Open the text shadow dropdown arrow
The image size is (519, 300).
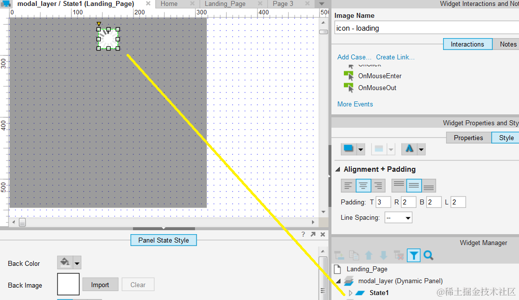point(421,150)
